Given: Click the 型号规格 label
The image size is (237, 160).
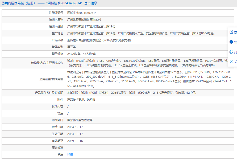Looking at the screenshot, I should (57, 54).
